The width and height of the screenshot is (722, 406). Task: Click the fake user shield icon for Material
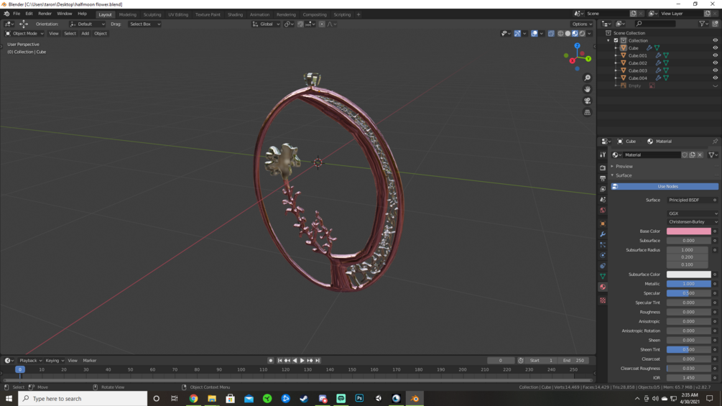(685, 154)
